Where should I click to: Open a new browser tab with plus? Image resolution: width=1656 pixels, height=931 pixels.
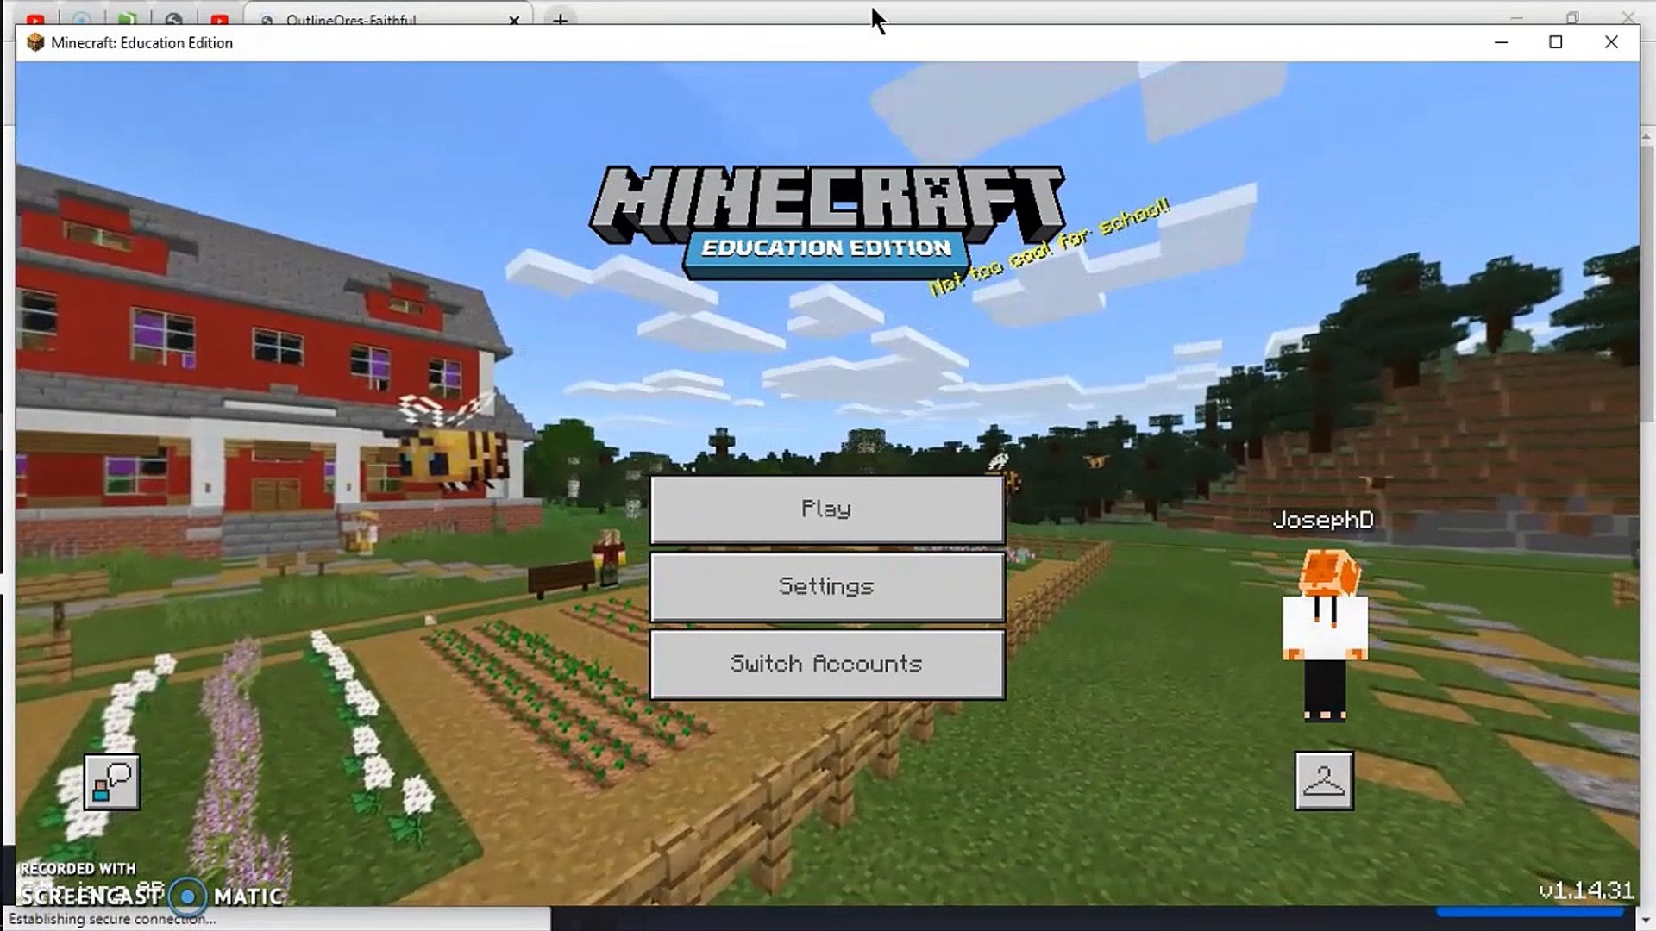point(561,19)
